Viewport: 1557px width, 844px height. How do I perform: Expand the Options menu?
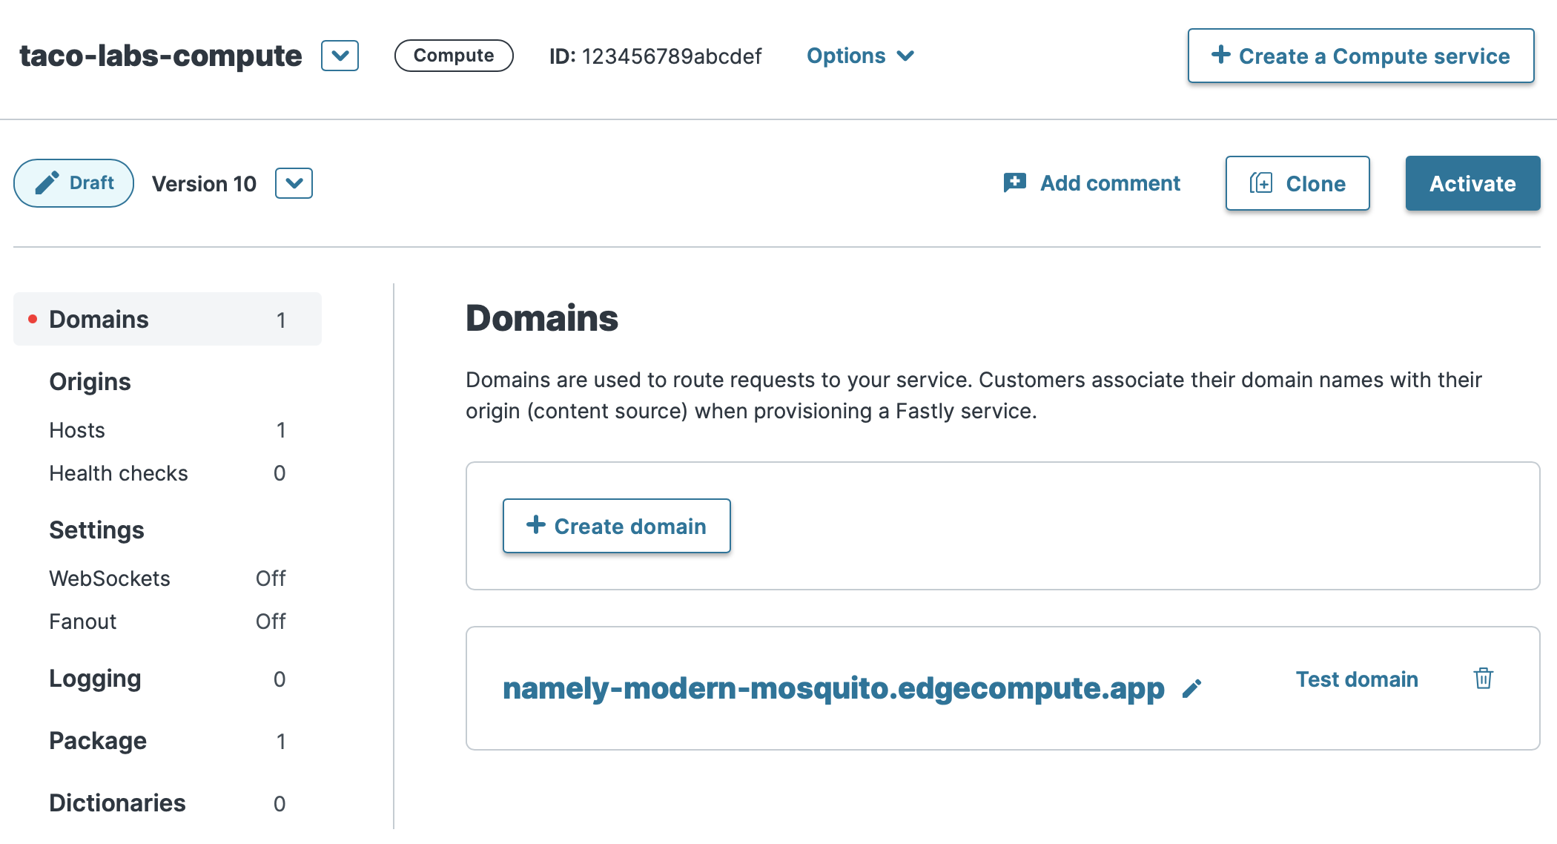click(860, 56)
